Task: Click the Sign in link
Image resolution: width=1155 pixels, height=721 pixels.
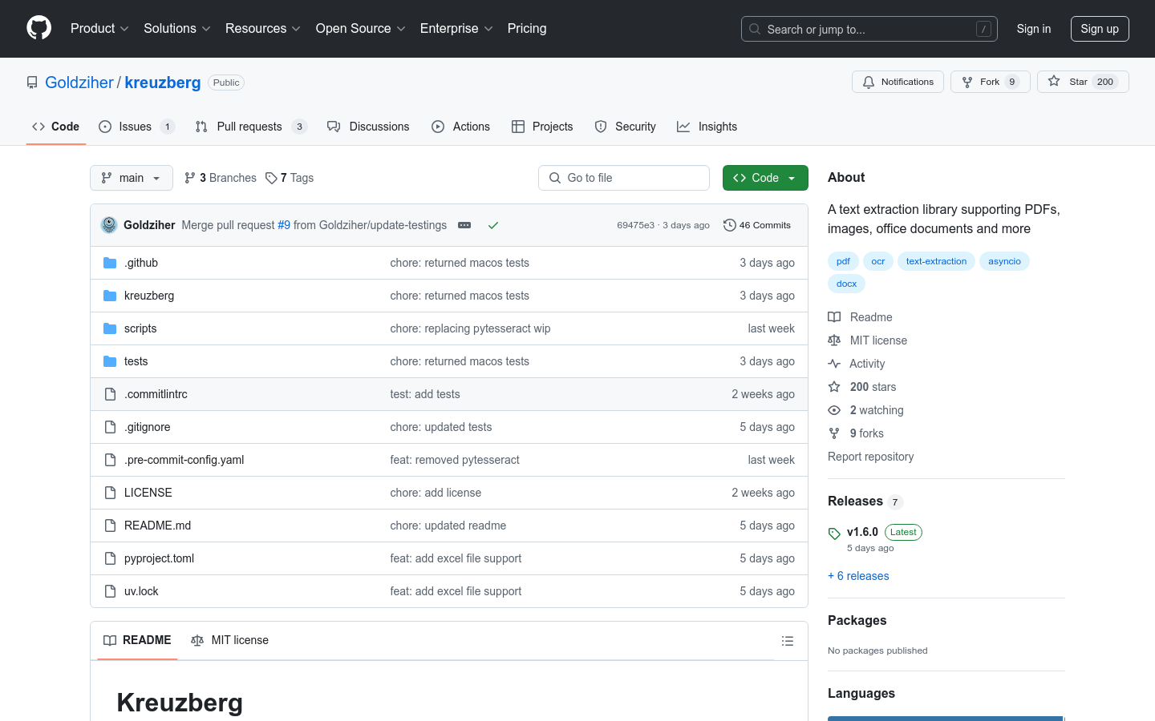Action: click(1034, 29)
